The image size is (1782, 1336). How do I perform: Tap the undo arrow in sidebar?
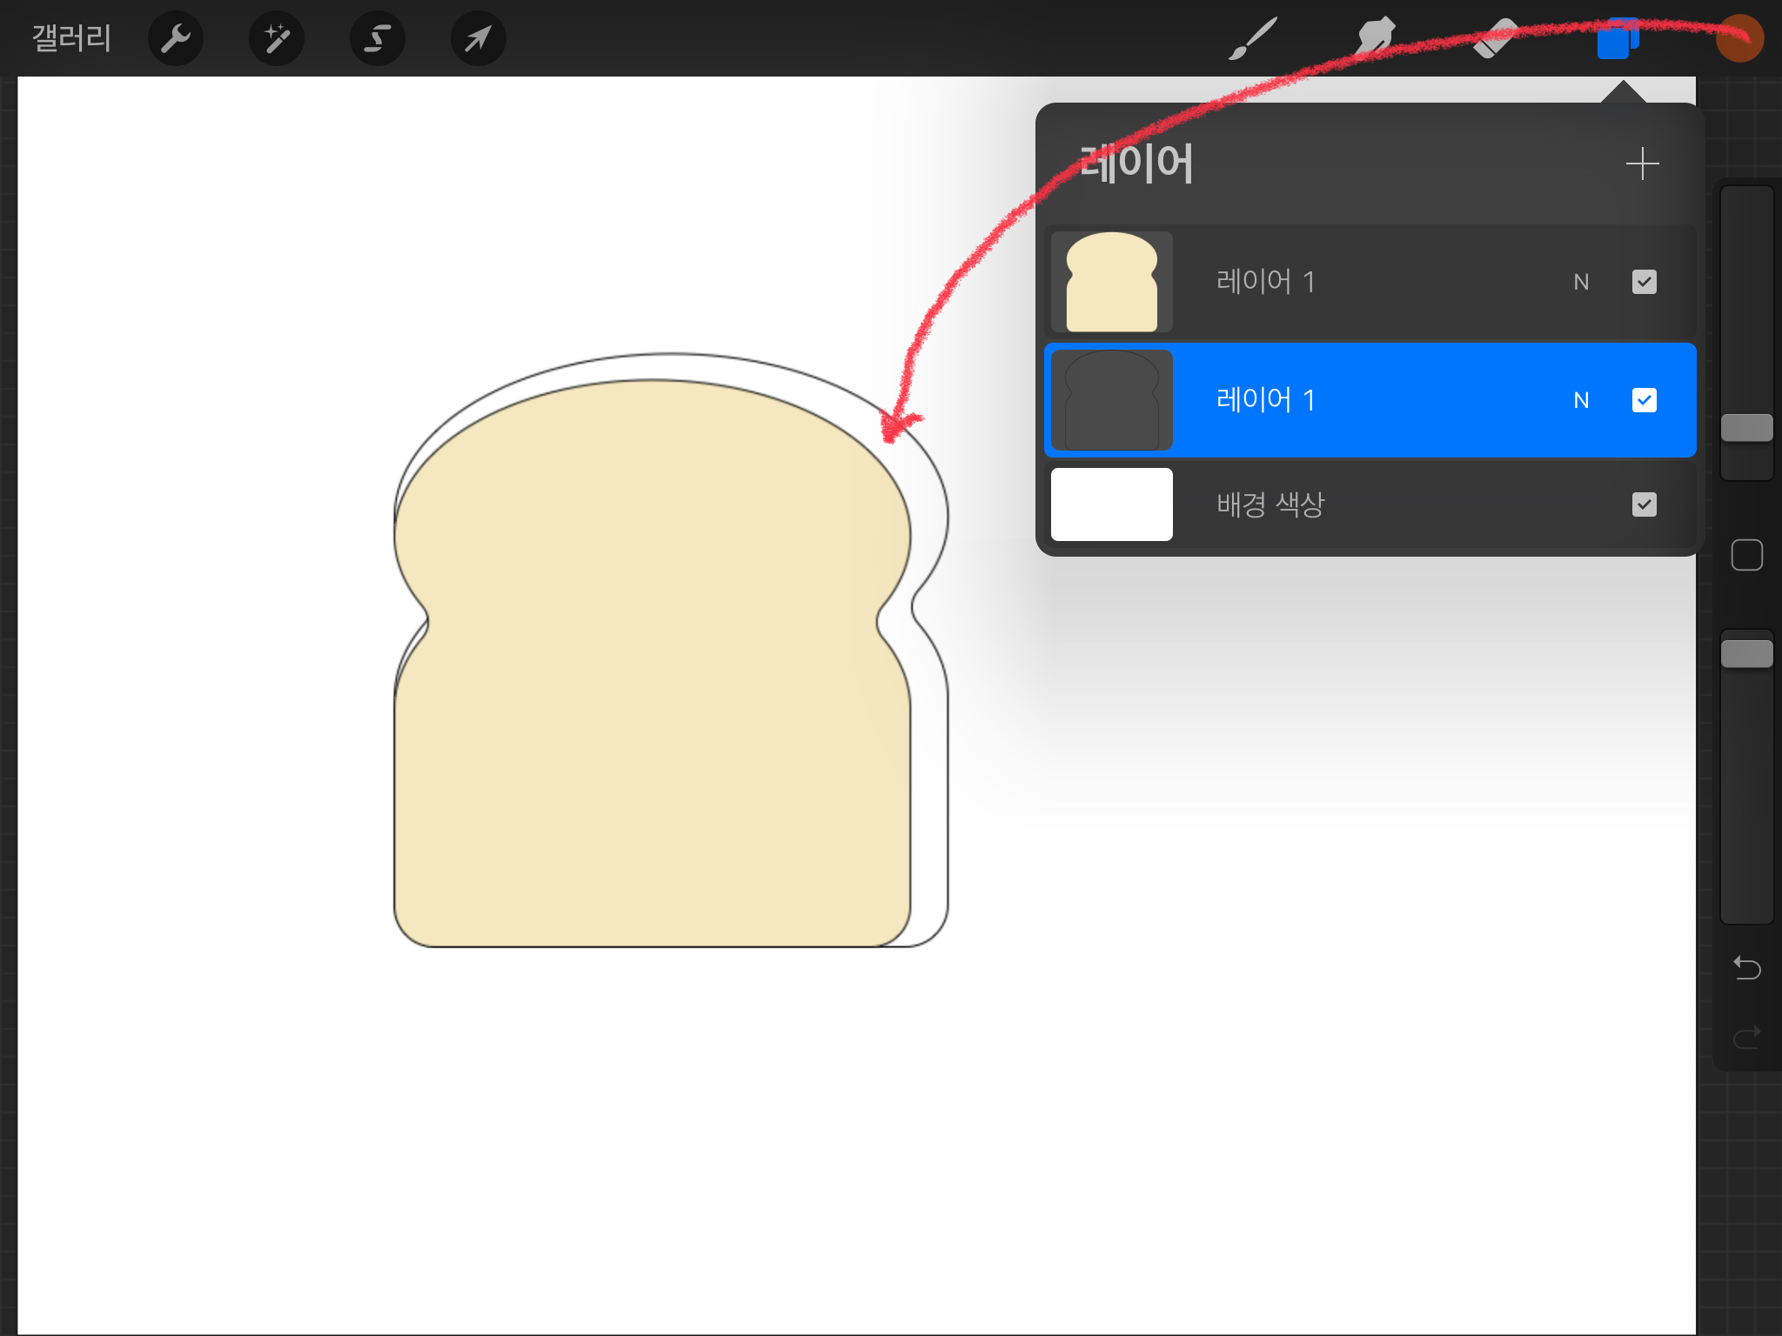[x=1746, y=967]
